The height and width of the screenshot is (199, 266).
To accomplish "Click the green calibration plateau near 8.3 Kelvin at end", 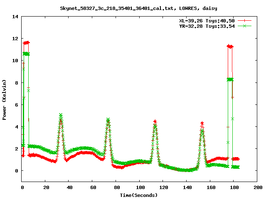I will 230,80.
